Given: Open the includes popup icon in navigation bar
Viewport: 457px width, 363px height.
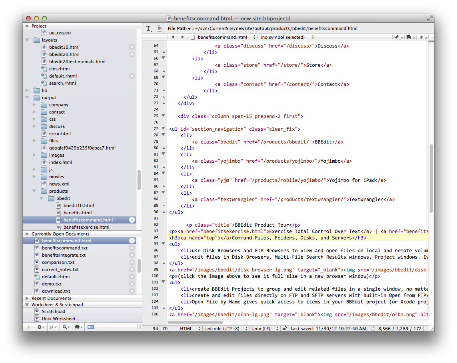Looking at the screenshot, I should (410, 37).
